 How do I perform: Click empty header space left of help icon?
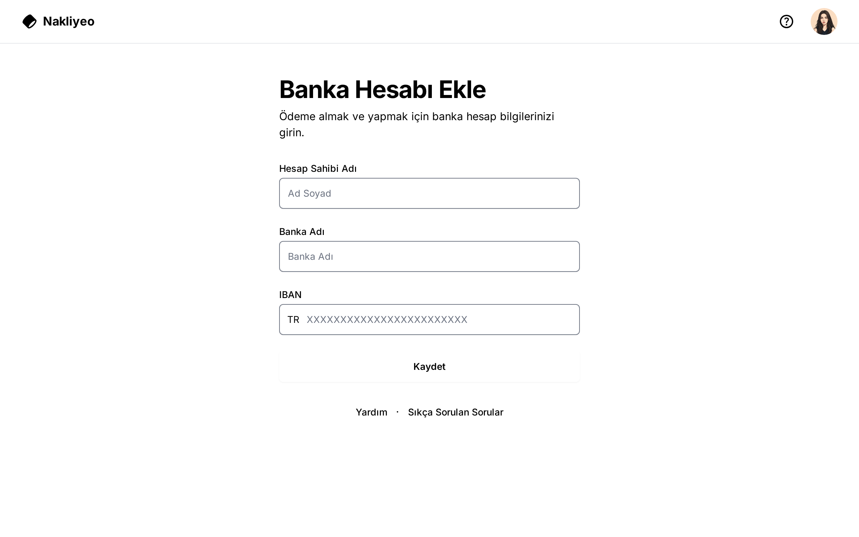tap(533, 21)
